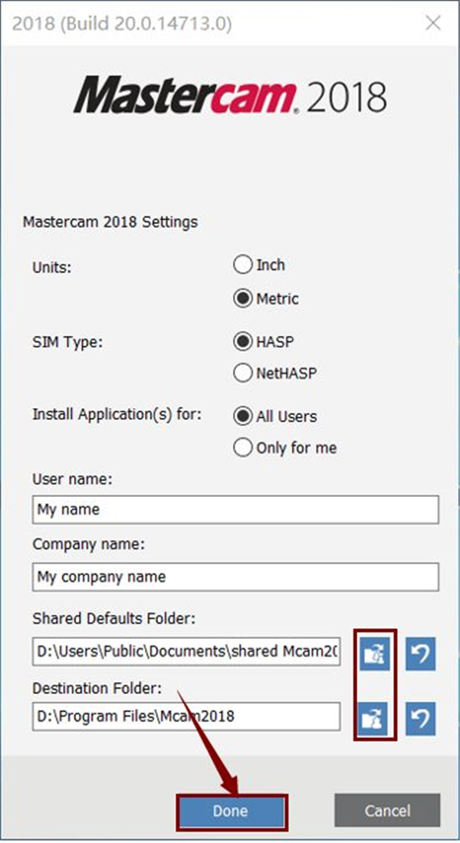The width and height of the screenshot is (460, 843).
Task: Click the 'Shared Defaults Folder:' label
Action: coord(114,619)
